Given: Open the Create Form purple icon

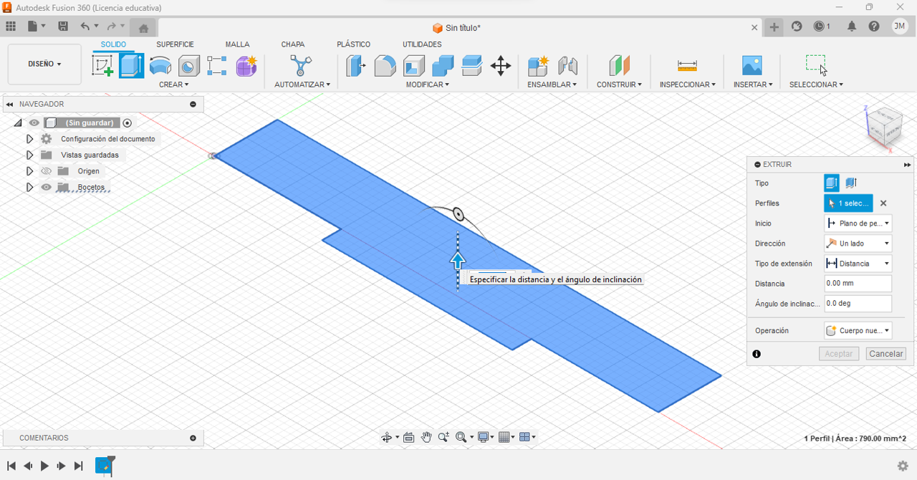Looking at the screenshot, I should pos(246,66).
